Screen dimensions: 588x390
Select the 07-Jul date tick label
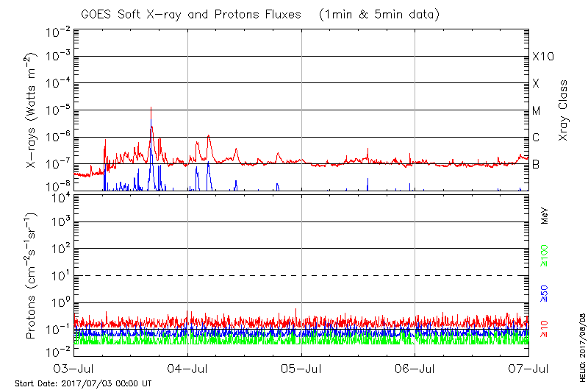(x=527, y=368)
